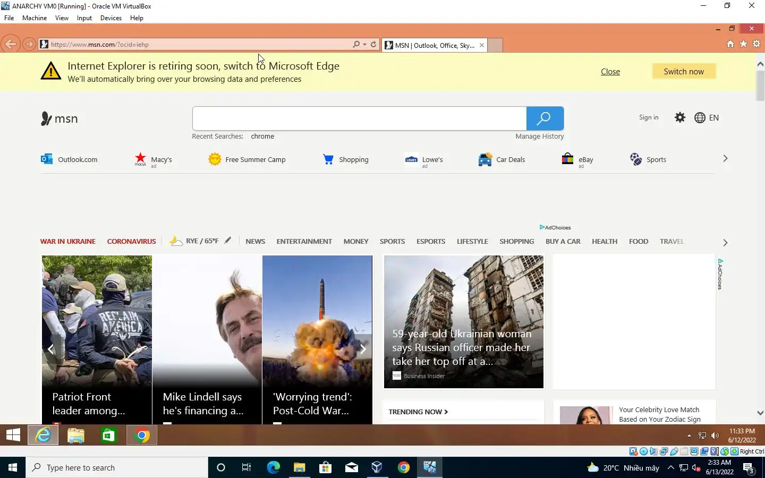Show hidden icons in guest tray

[x=689, y=436]
